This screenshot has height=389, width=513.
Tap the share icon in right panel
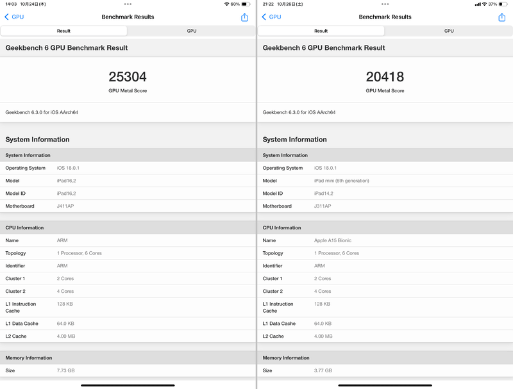pyautogui.click(x=501, y=17)
